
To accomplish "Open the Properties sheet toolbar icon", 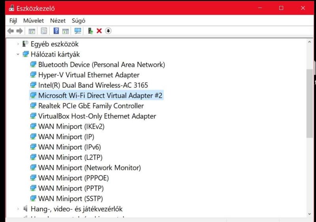I will (44, 31).
